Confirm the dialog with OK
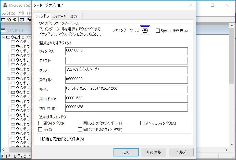The width and height of the screenshot is (236, 160). [x=126, y=152]
